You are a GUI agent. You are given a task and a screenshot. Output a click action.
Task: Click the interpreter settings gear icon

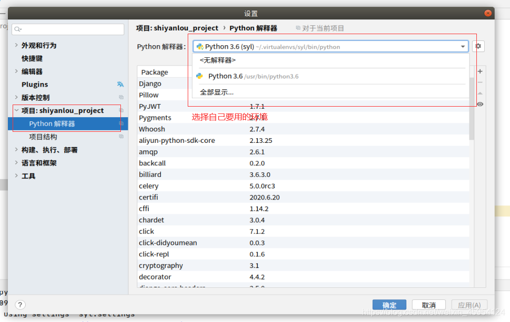click(x=478, y=46)
